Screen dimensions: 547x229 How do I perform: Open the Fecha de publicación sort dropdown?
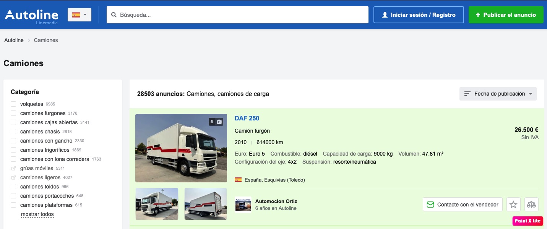pos(498,94)
